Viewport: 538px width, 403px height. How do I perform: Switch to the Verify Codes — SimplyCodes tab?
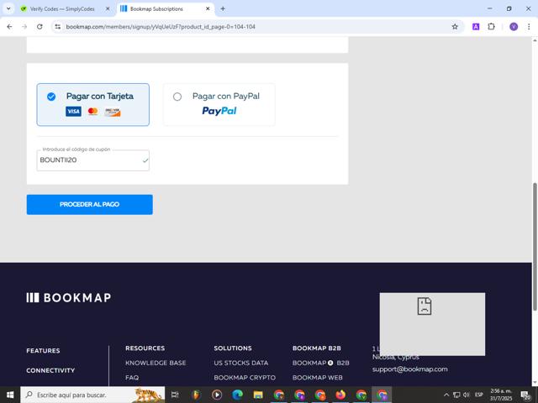point(62,9)
